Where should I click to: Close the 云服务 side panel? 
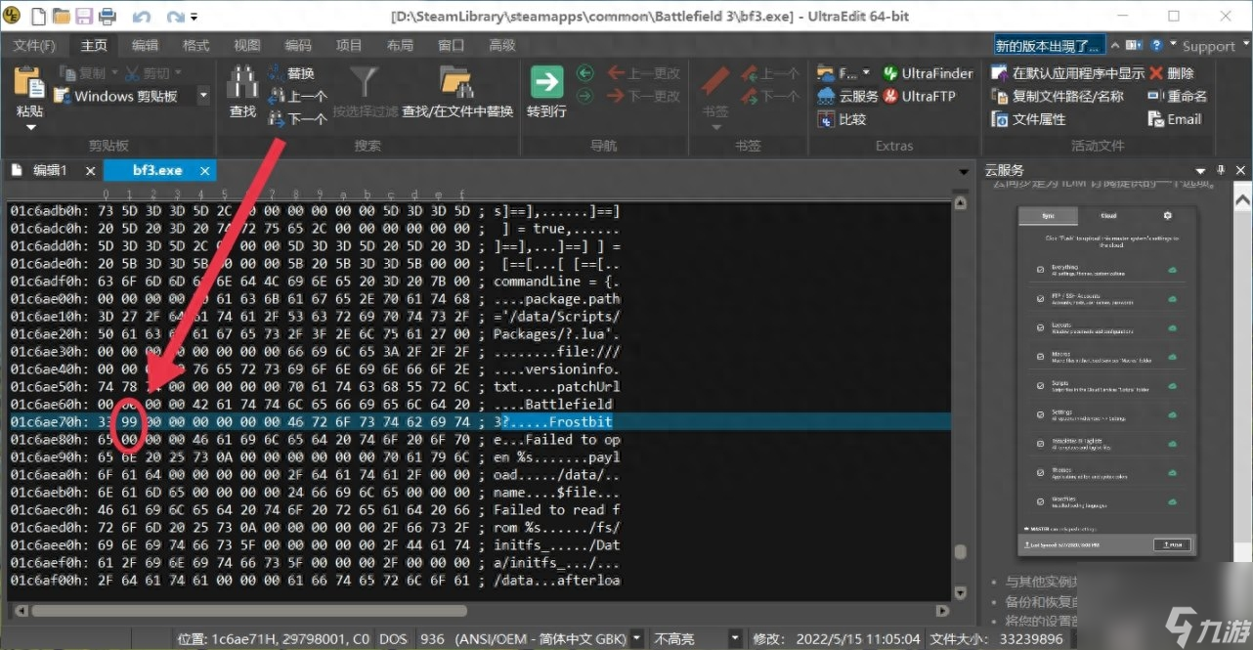[1241, 170]
